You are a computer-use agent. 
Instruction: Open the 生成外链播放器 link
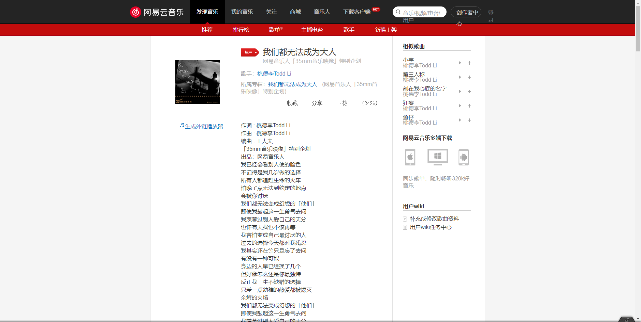tap(204, 126)
